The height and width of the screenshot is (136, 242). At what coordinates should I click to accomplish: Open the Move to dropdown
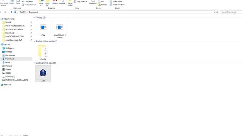coord(41,3)
